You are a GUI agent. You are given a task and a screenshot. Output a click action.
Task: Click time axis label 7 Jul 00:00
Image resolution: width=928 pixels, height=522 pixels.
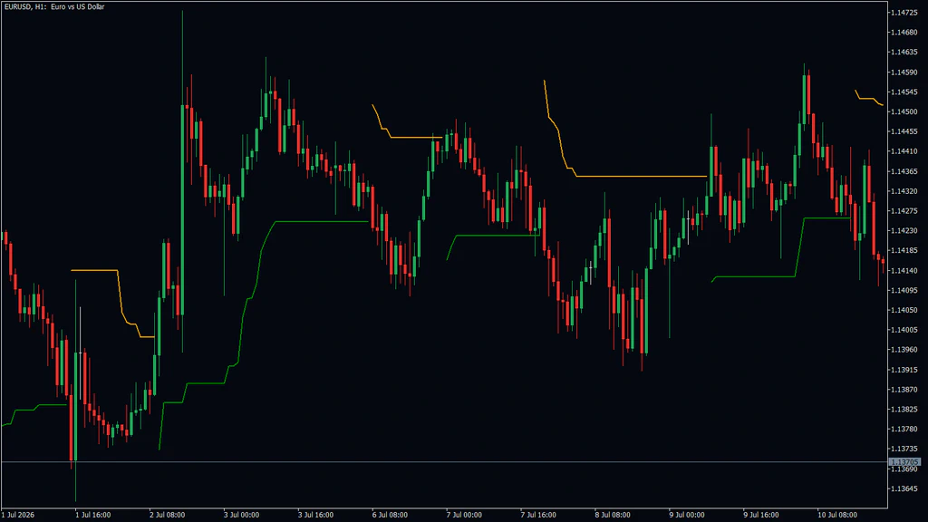464,515
